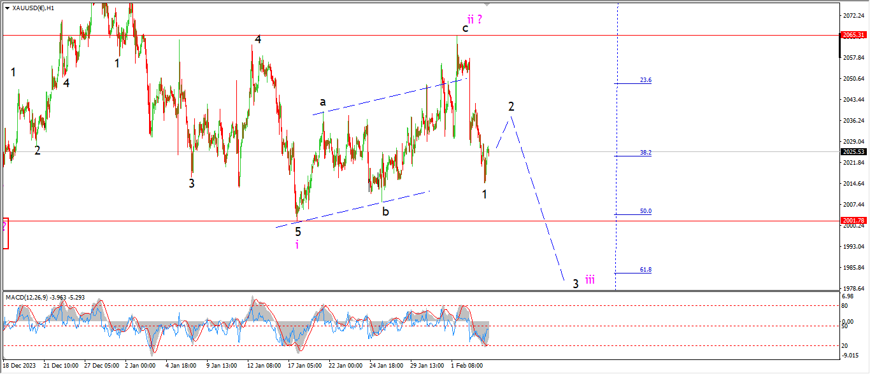This screenshot has width=870, height=374.
Task: Select the magenta 'ii ?' wave label
Action: pos(474,19)
